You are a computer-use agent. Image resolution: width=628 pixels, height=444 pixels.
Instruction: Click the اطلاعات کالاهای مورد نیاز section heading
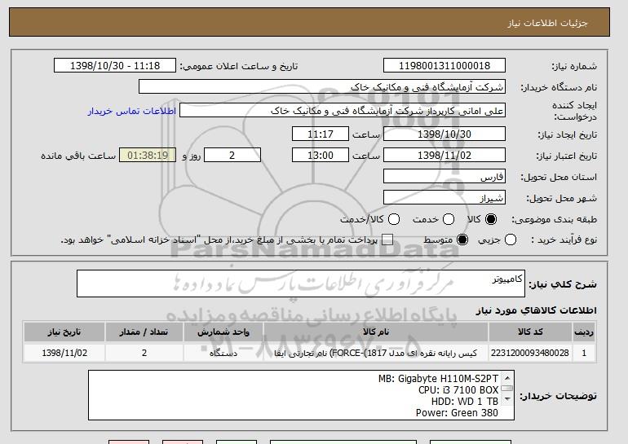[536, 310]
